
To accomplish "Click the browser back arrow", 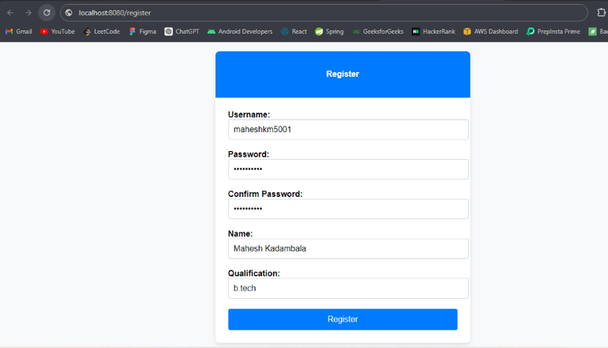I will 10,13.
